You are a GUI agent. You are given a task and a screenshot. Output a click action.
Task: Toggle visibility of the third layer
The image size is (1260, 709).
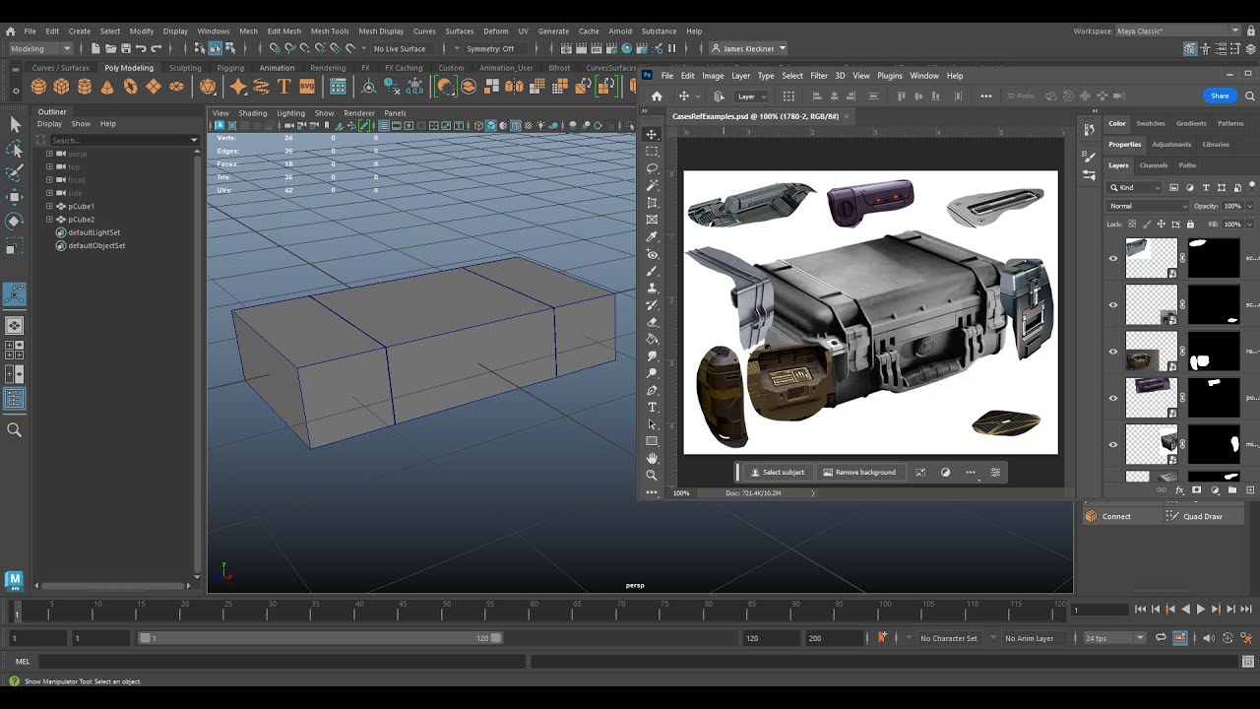[1113, 352]
